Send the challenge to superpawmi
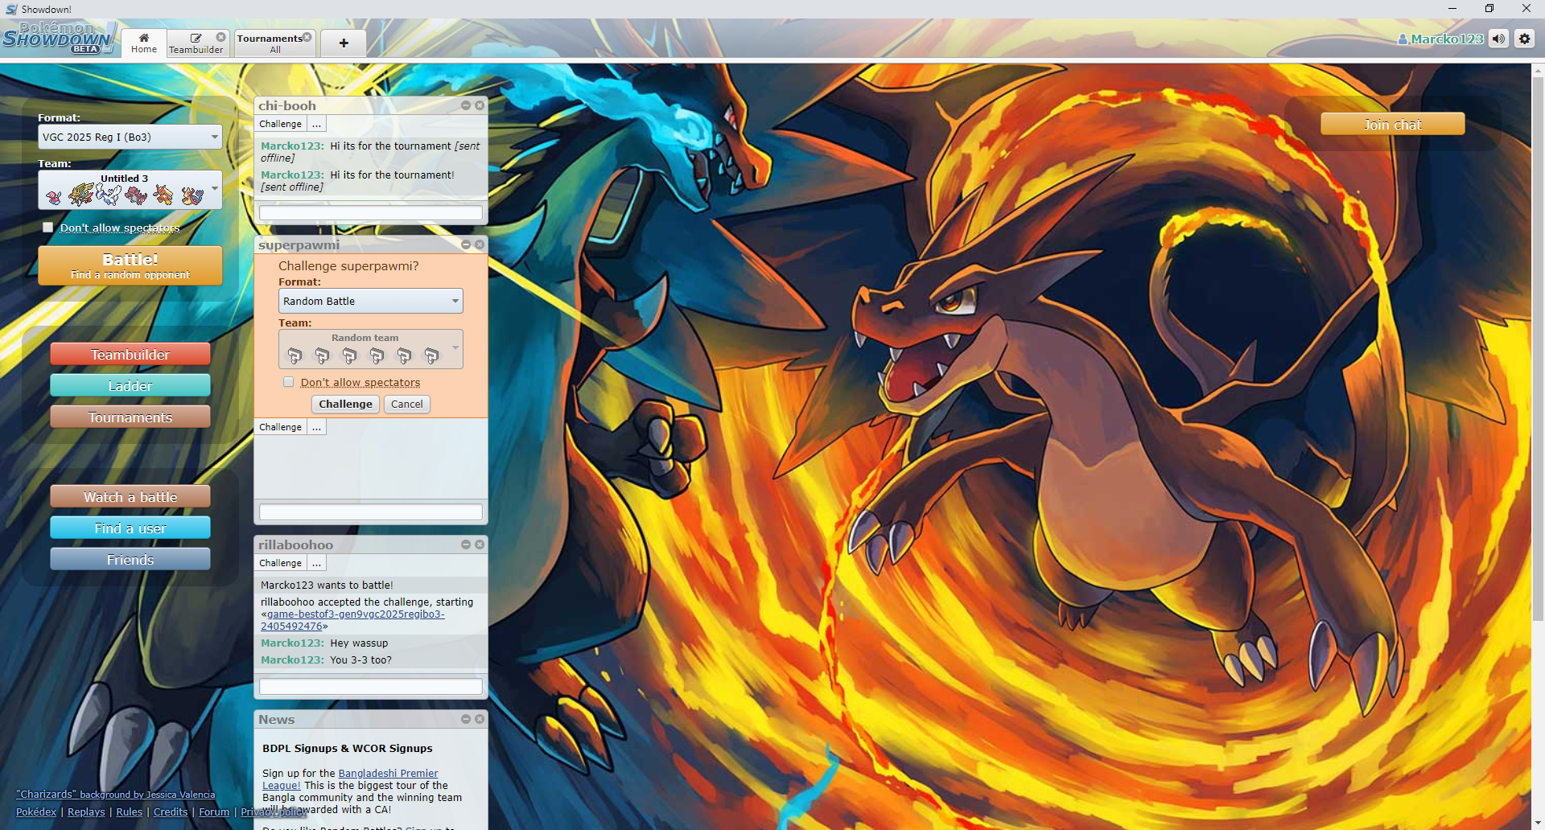This screenshot has height=830, width=1545. pos(345,404)
